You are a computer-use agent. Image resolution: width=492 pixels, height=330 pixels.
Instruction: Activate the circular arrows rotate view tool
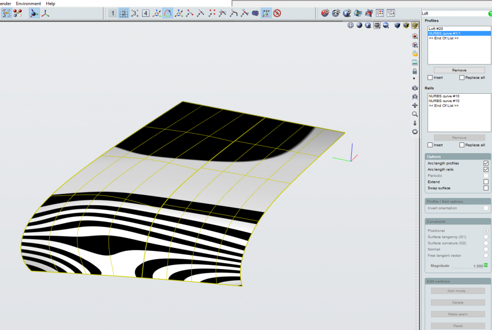(415, 132)
